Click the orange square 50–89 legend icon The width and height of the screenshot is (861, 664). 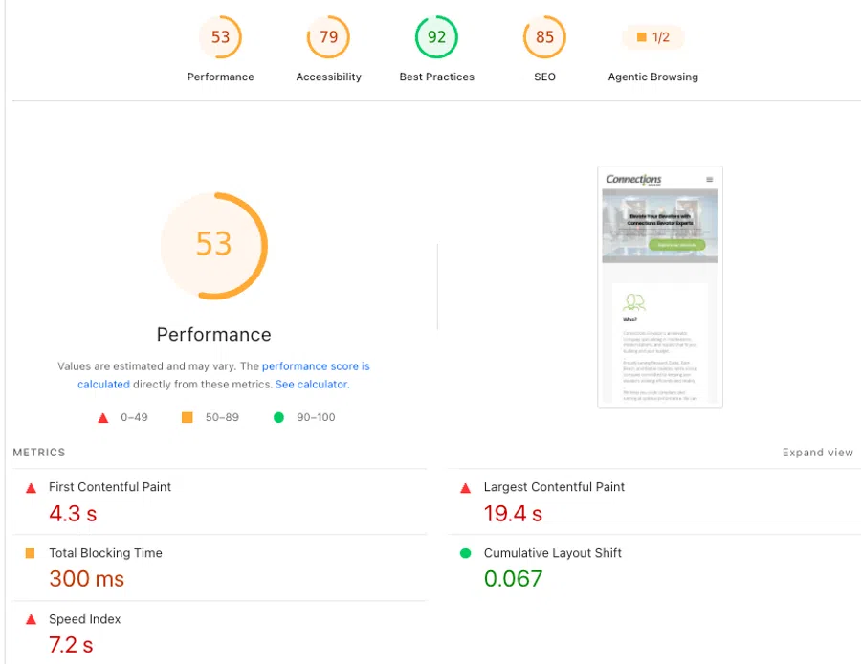click(x=188, y=417)
